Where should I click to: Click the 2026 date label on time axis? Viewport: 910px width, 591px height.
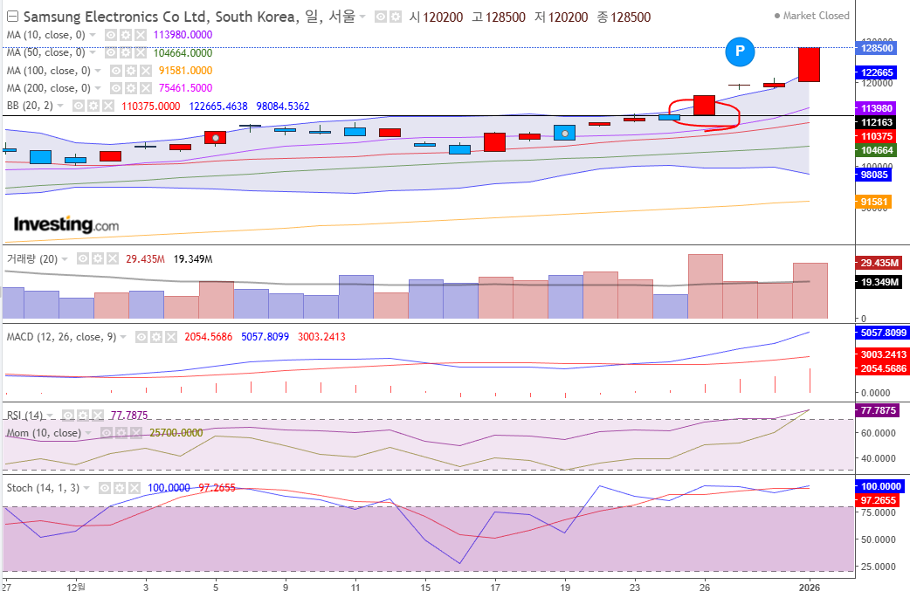(x=809, y=587)
